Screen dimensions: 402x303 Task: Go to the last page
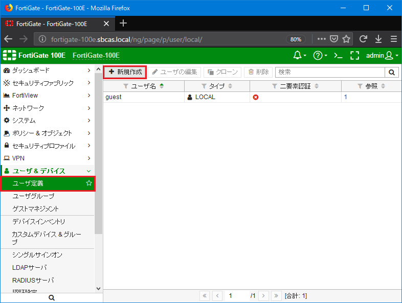(276, 296)
